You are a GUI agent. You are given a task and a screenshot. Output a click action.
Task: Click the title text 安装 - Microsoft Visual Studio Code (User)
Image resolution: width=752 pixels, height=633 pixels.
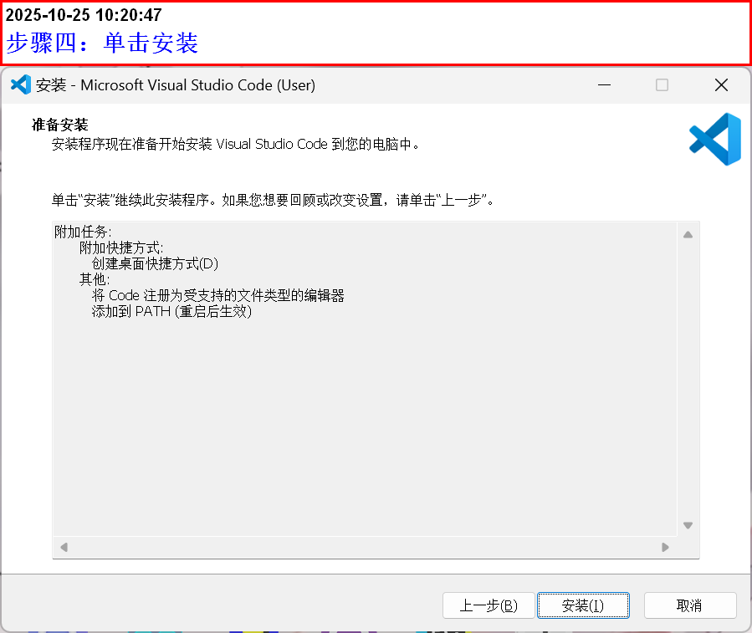point(176,85)
